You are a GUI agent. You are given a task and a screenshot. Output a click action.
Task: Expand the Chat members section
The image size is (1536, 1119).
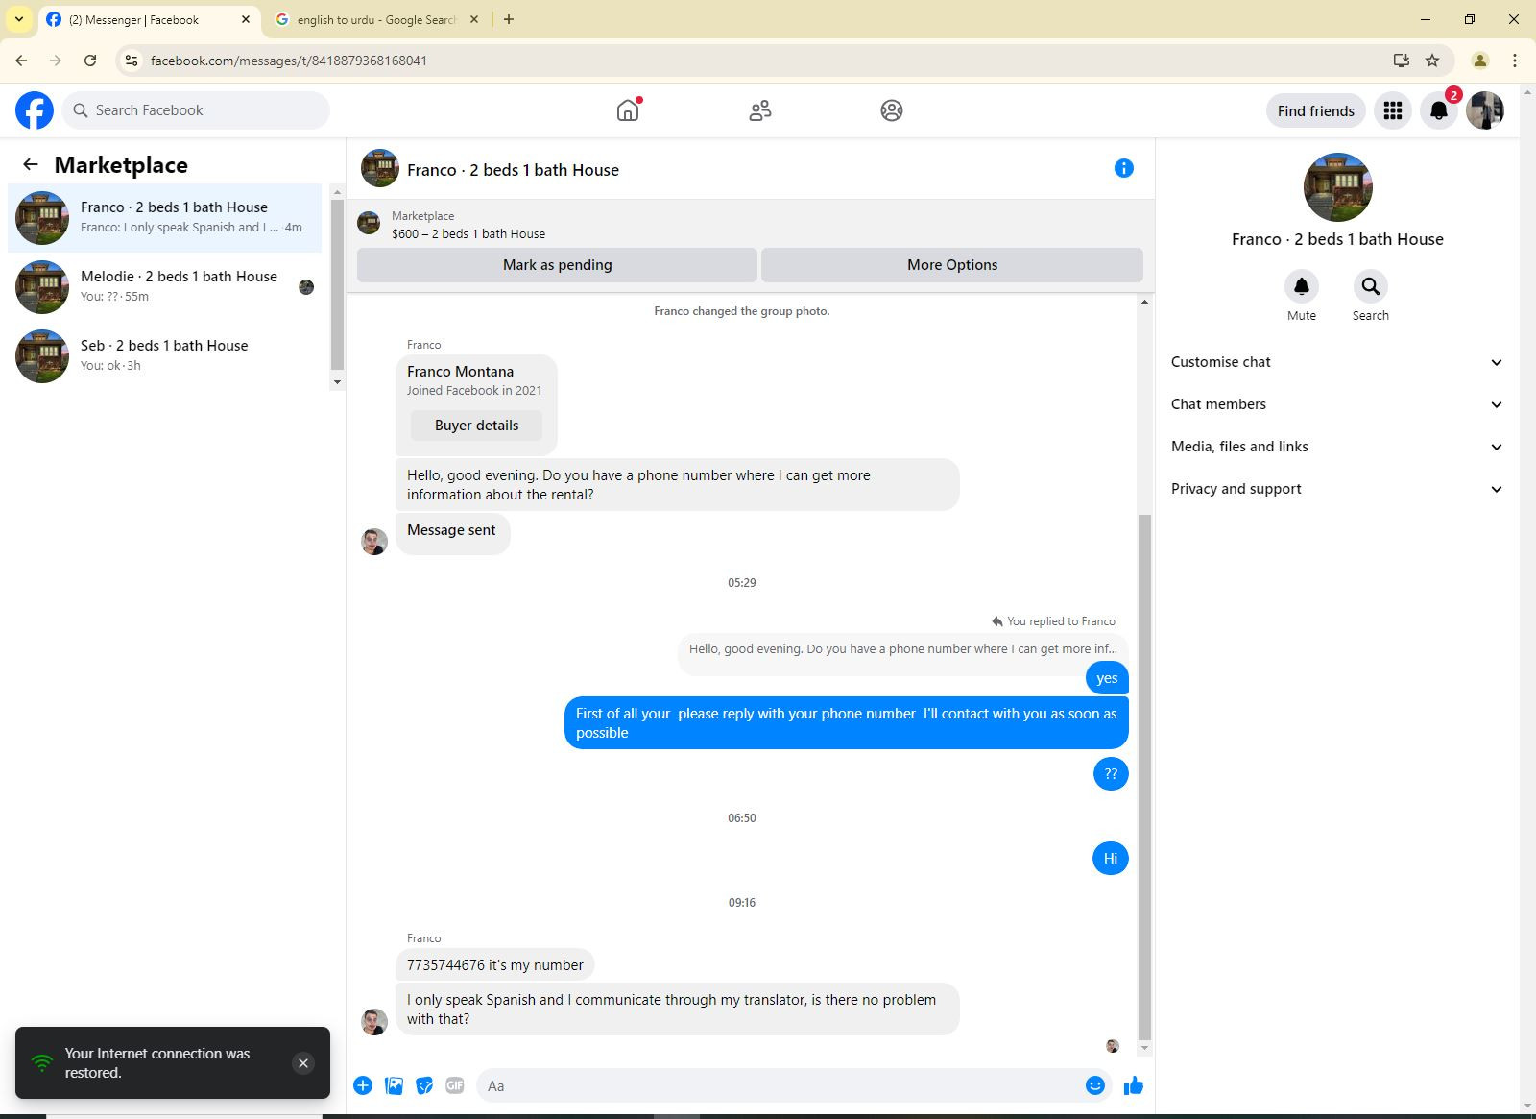click(1336, 404)
